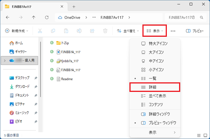
Task: Open the toolbar overflow three-dots menu
Action: pyautogui.click(x=173, y=31)
